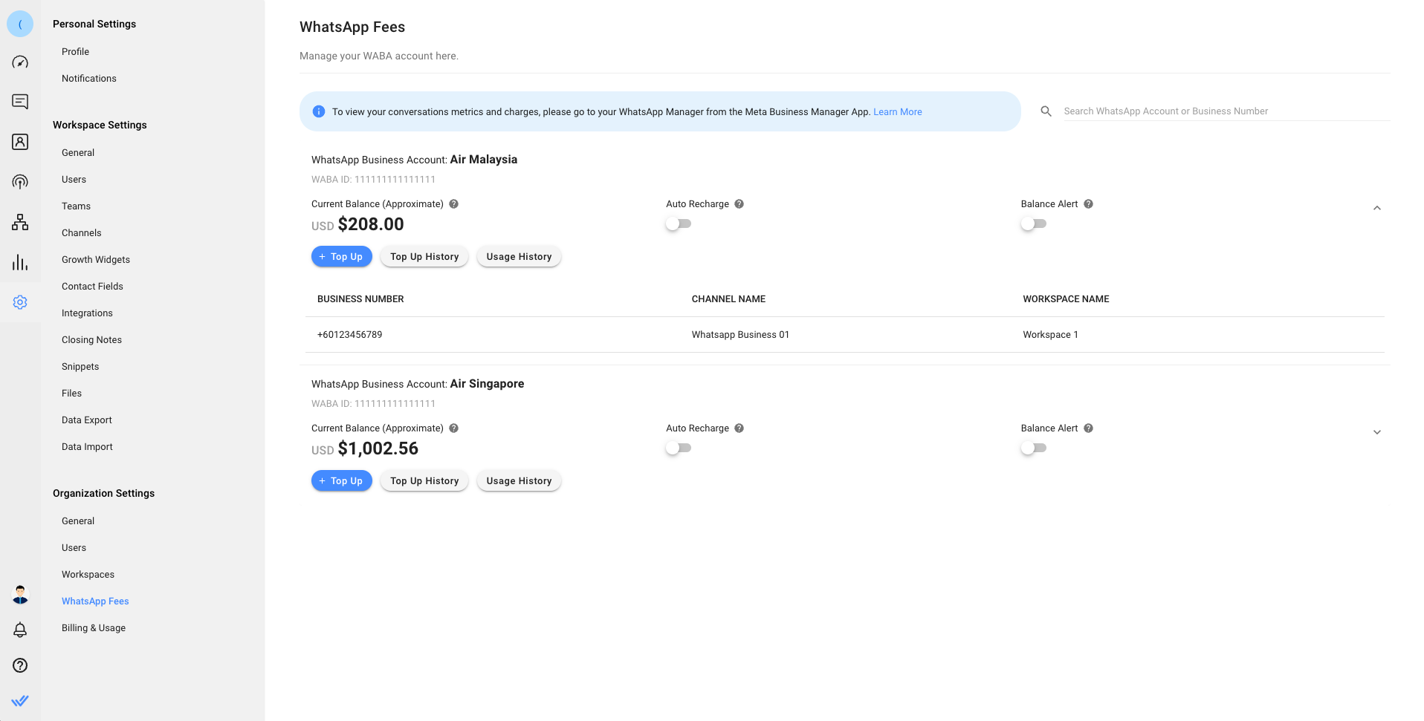Screen dimensions: 1424x721
Task: Click business number +60123456789
Action: coord(349,335)
